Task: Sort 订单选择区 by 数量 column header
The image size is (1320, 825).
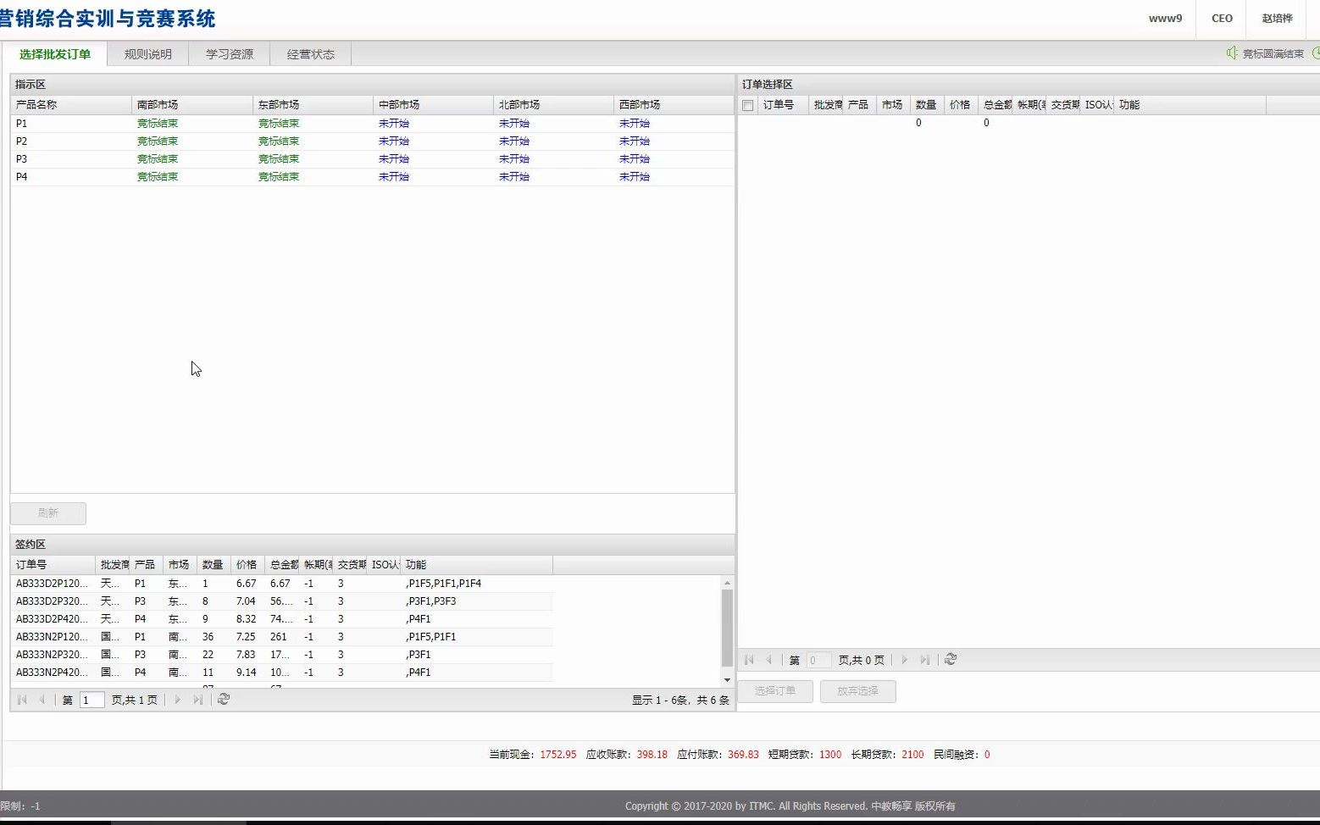Action: tap(927, 105)
